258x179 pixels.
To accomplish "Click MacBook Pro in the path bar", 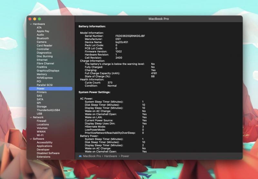I will point(92,156).
